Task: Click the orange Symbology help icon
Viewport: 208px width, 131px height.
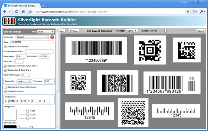Action: 52,37
